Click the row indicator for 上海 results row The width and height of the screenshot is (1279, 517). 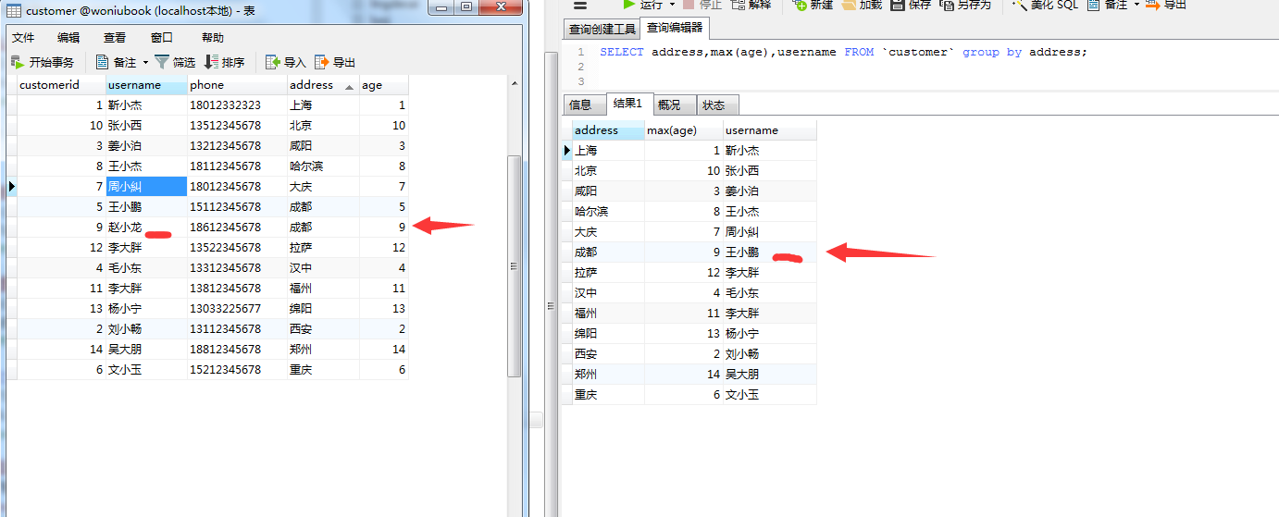(x=567, y=151)
